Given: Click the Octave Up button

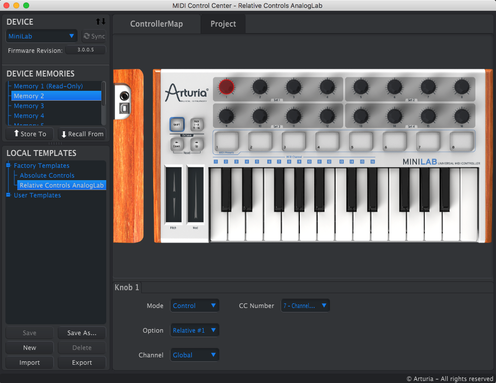Looking at the screenshot, I should tap(197, 145).
